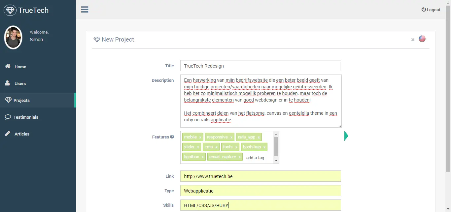Remove the email_capture tag
The image size is (451, 212).
pos(240,157)
